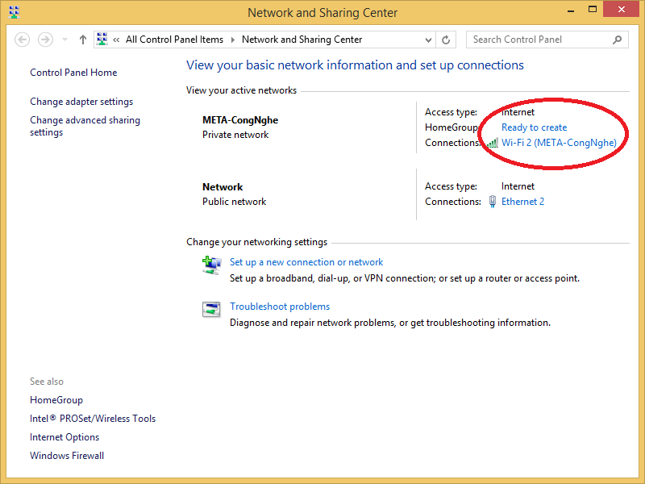Open Windows Firewall under See also

point(67,456)
